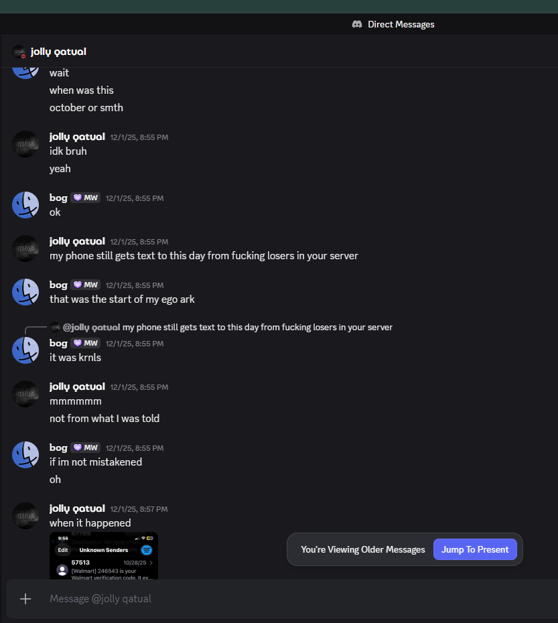This screenshot has height=623, width=558.
Task: Click the MW tag badge above "ok"
Action: [86, 198]
